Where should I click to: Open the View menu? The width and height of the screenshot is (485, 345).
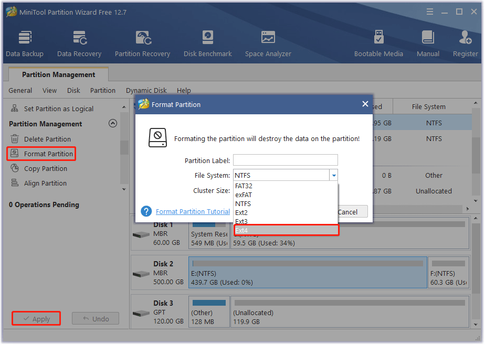tap(49, 91)
